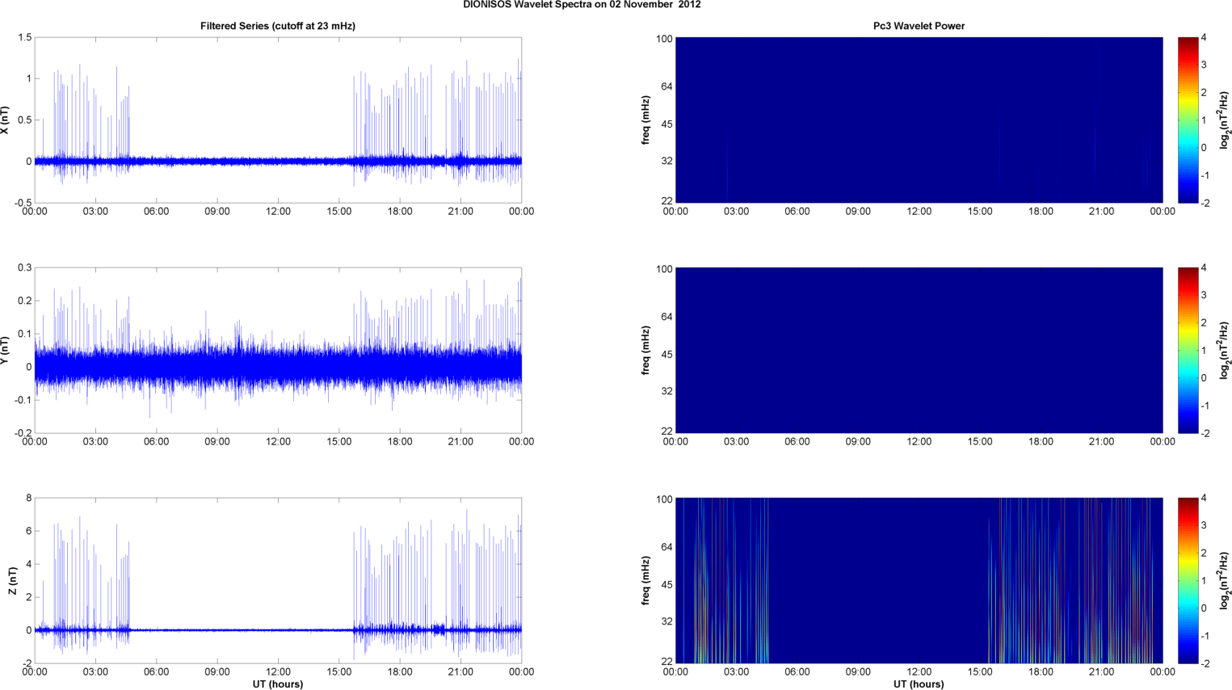Viewport: 1232px width, 690px height.
Task: Click the top Pc3 wavelet spectrogram
Action: (919, 120)
